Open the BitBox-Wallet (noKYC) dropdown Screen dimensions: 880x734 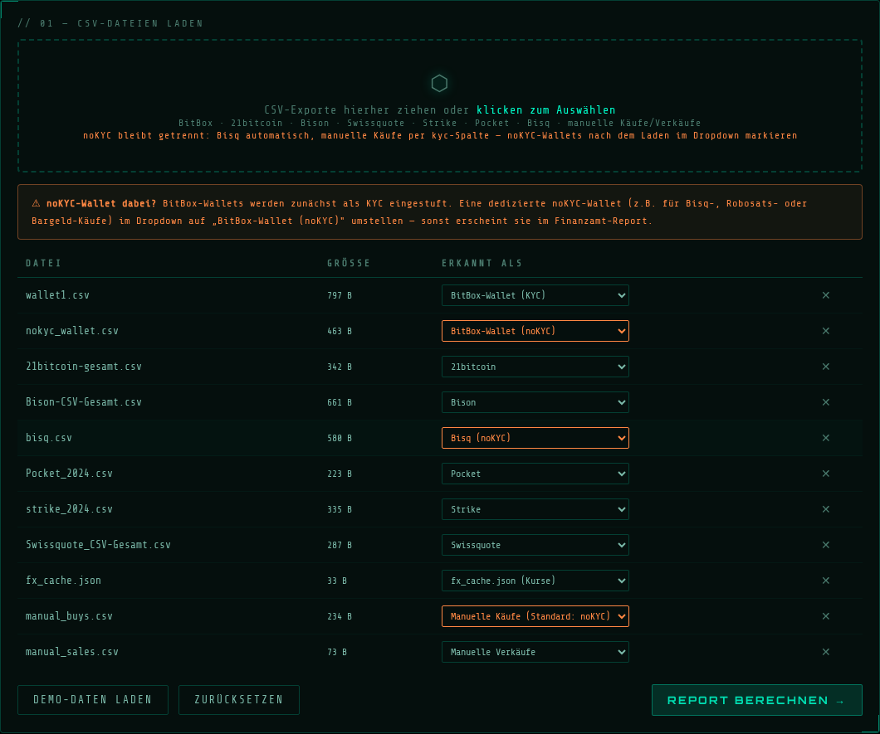pyautogui.click(x=535, y=331)
